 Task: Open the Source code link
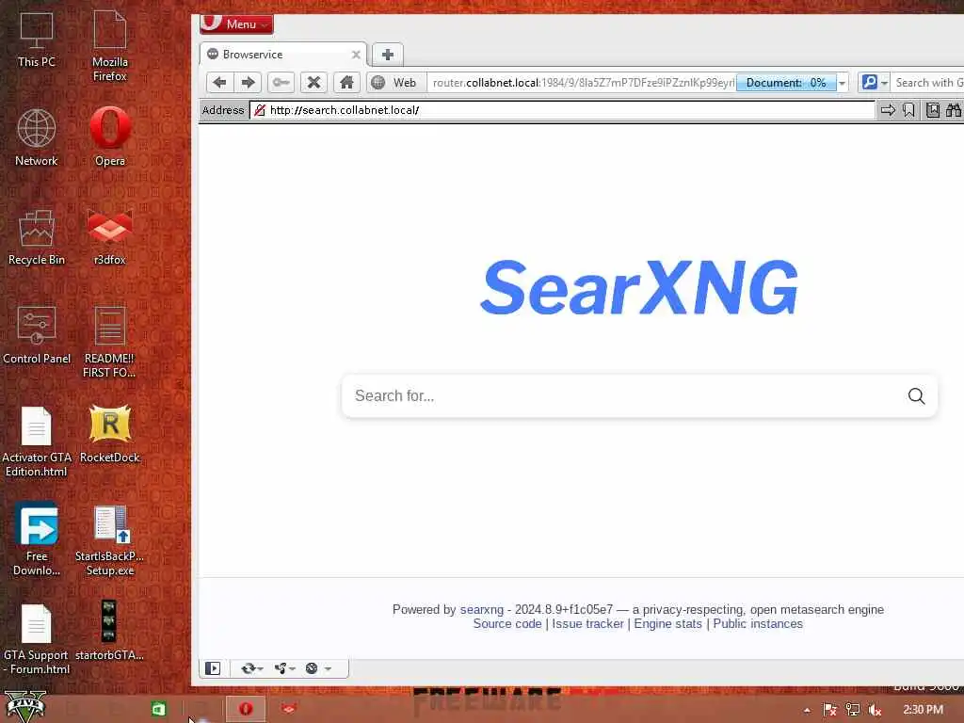coord(507,623)
